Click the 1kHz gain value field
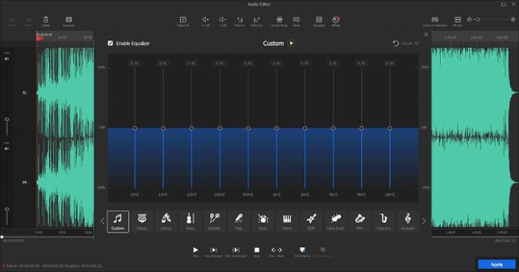The image size is (519, 272). click(277, 63)
